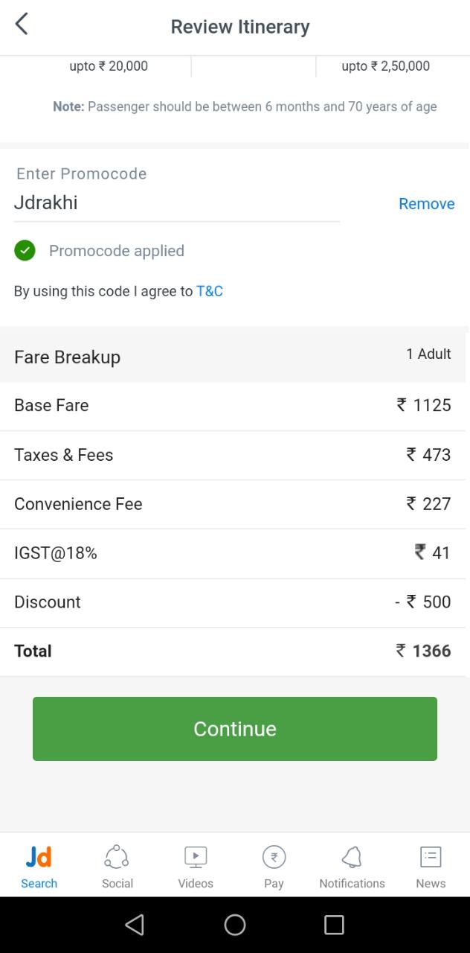The image size is (470, 953).
Task: Open the Videos tab icon
Action: 196,857
